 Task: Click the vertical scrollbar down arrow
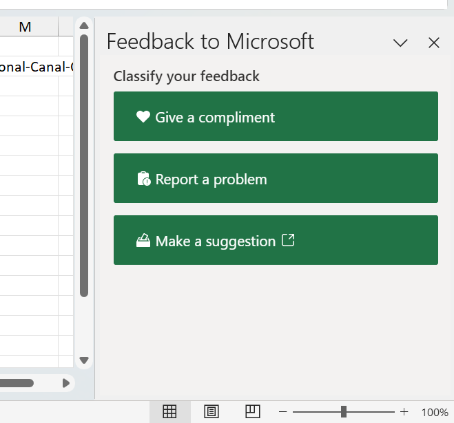(84, 360)
